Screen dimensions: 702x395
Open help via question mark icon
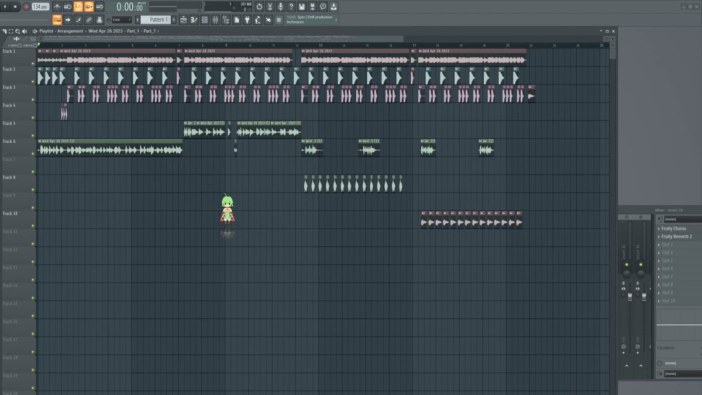[291, 6]
